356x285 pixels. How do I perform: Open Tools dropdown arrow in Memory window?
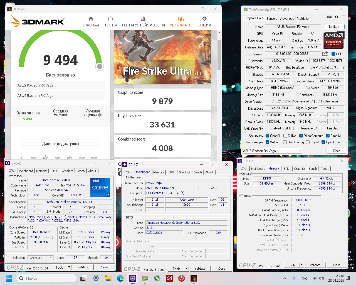[302, 265]
